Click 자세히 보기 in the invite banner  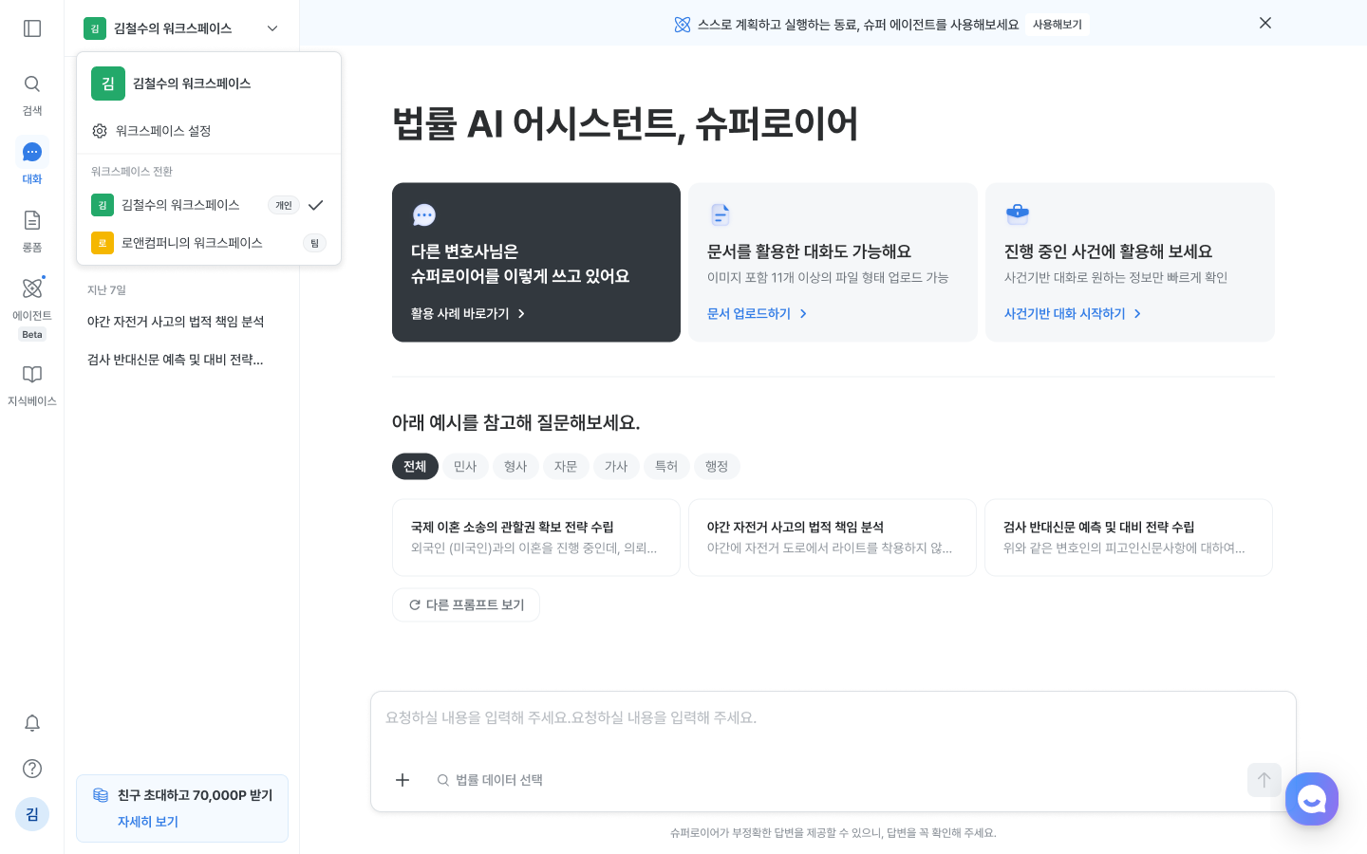pos(148,822)
